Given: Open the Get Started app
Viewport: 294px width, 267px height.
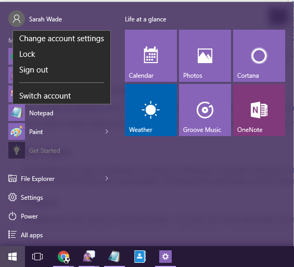Looking at the screenshot, I should (59, 150).
